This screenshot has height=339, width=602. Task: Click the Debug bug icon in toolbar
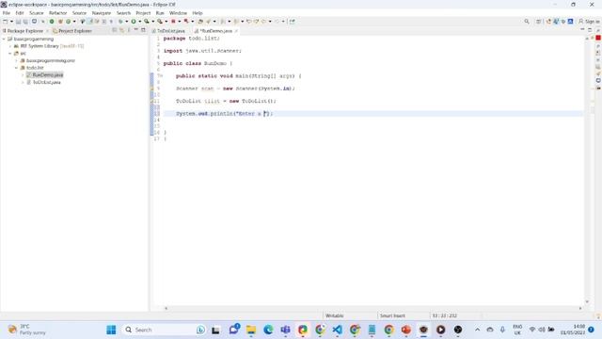(120, 22)
